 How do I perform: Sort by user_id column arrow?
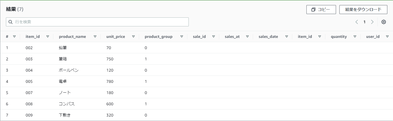point(387,36)
